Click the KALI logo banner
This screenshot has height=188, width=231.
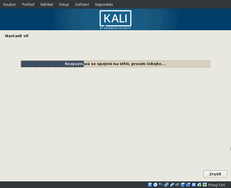click(x=115, y=19)
